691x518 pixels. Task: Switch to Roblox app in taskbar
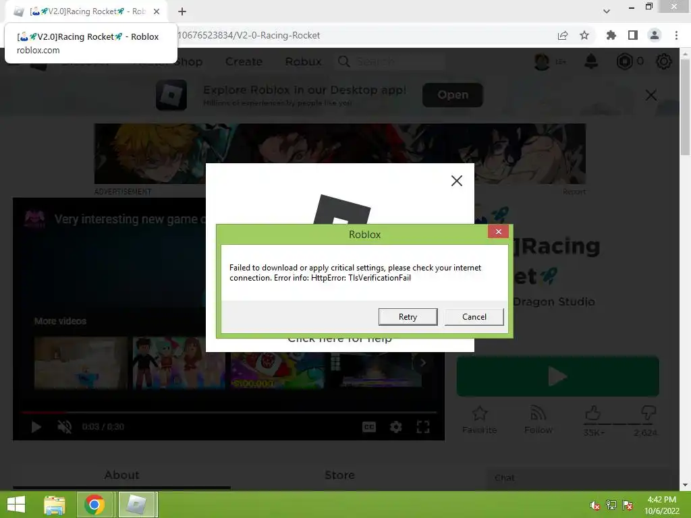136,505
